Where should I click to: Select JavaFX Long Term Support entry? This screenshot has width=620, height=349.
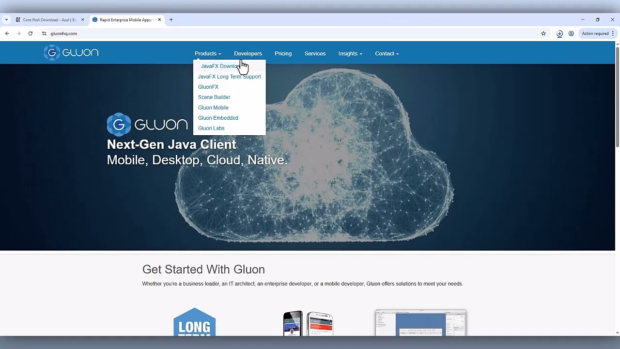(229, 77)
